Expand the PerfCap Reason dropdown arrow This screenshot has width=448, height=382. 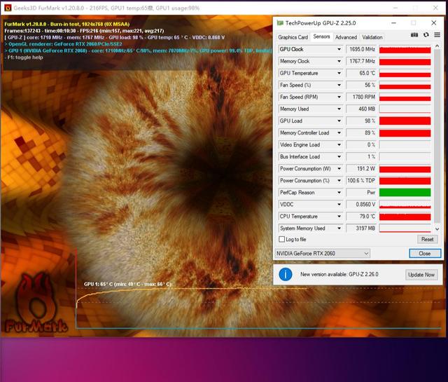(339, 192)
